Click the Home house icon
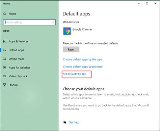Image resolution: width=160 pixels, height=131 pixels. [x=5, y=14]
